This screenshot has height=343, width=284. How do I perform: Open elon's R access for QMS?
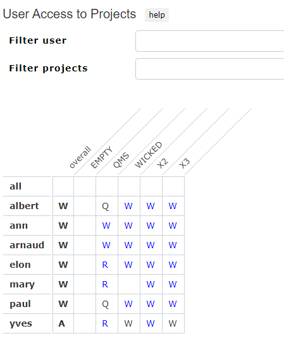105,265
